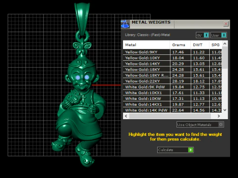Select the White Gold:14KX1 row
The width and height of the screenshot is (238, 178).
pyautogui.click(x=173, y=104)
